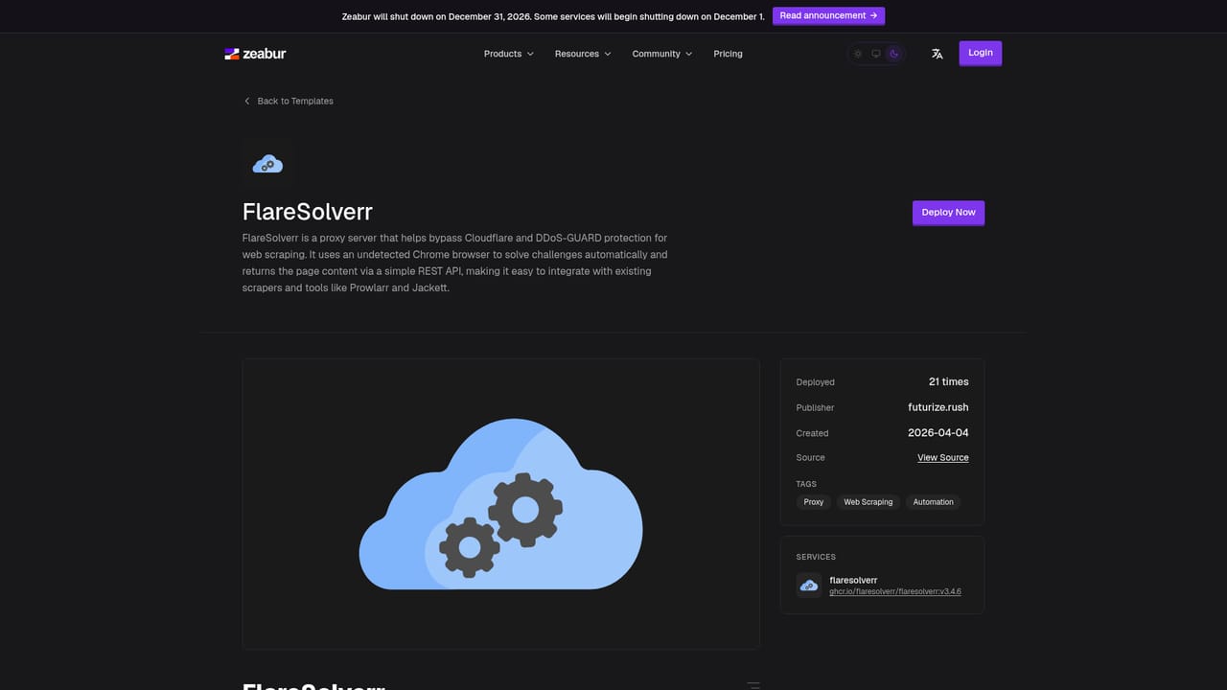Image resolution: width=1227 pixels, height=690 pixels.
Task: Click the large FlareSolverr cloud preview image
Action: click(x=500, y=504)
